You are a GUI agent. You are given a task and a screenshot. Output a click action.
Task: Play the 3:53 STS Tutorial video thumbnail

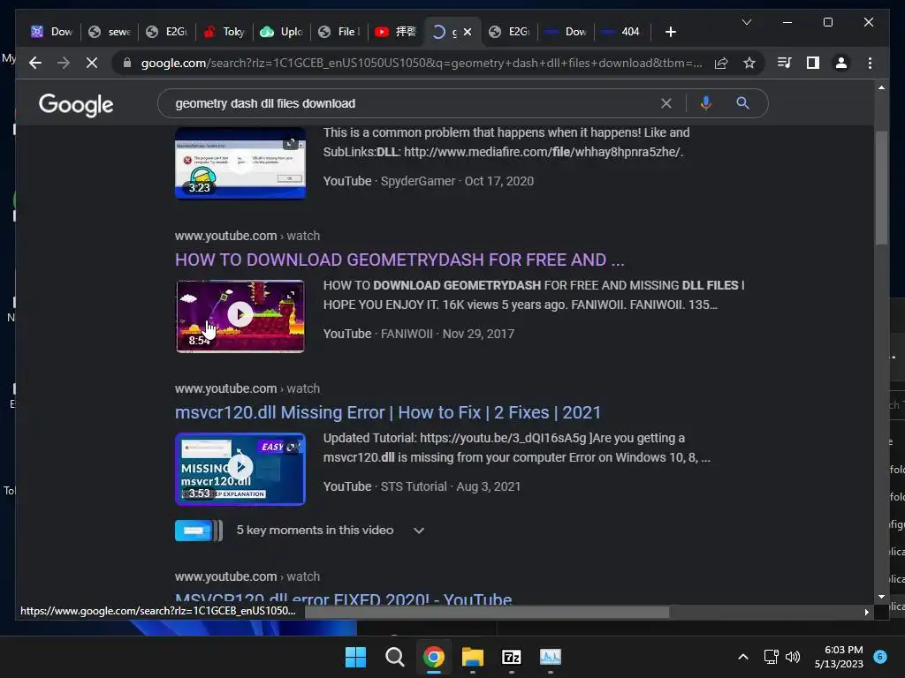[x=240, y=469]
